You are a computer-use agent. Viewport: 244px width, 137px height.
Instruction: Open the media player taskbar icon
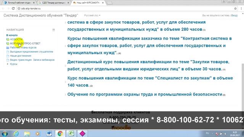[38, 134]
